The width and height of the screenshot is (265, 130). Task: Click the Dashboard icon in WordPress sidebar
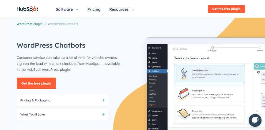click(150, 48)
